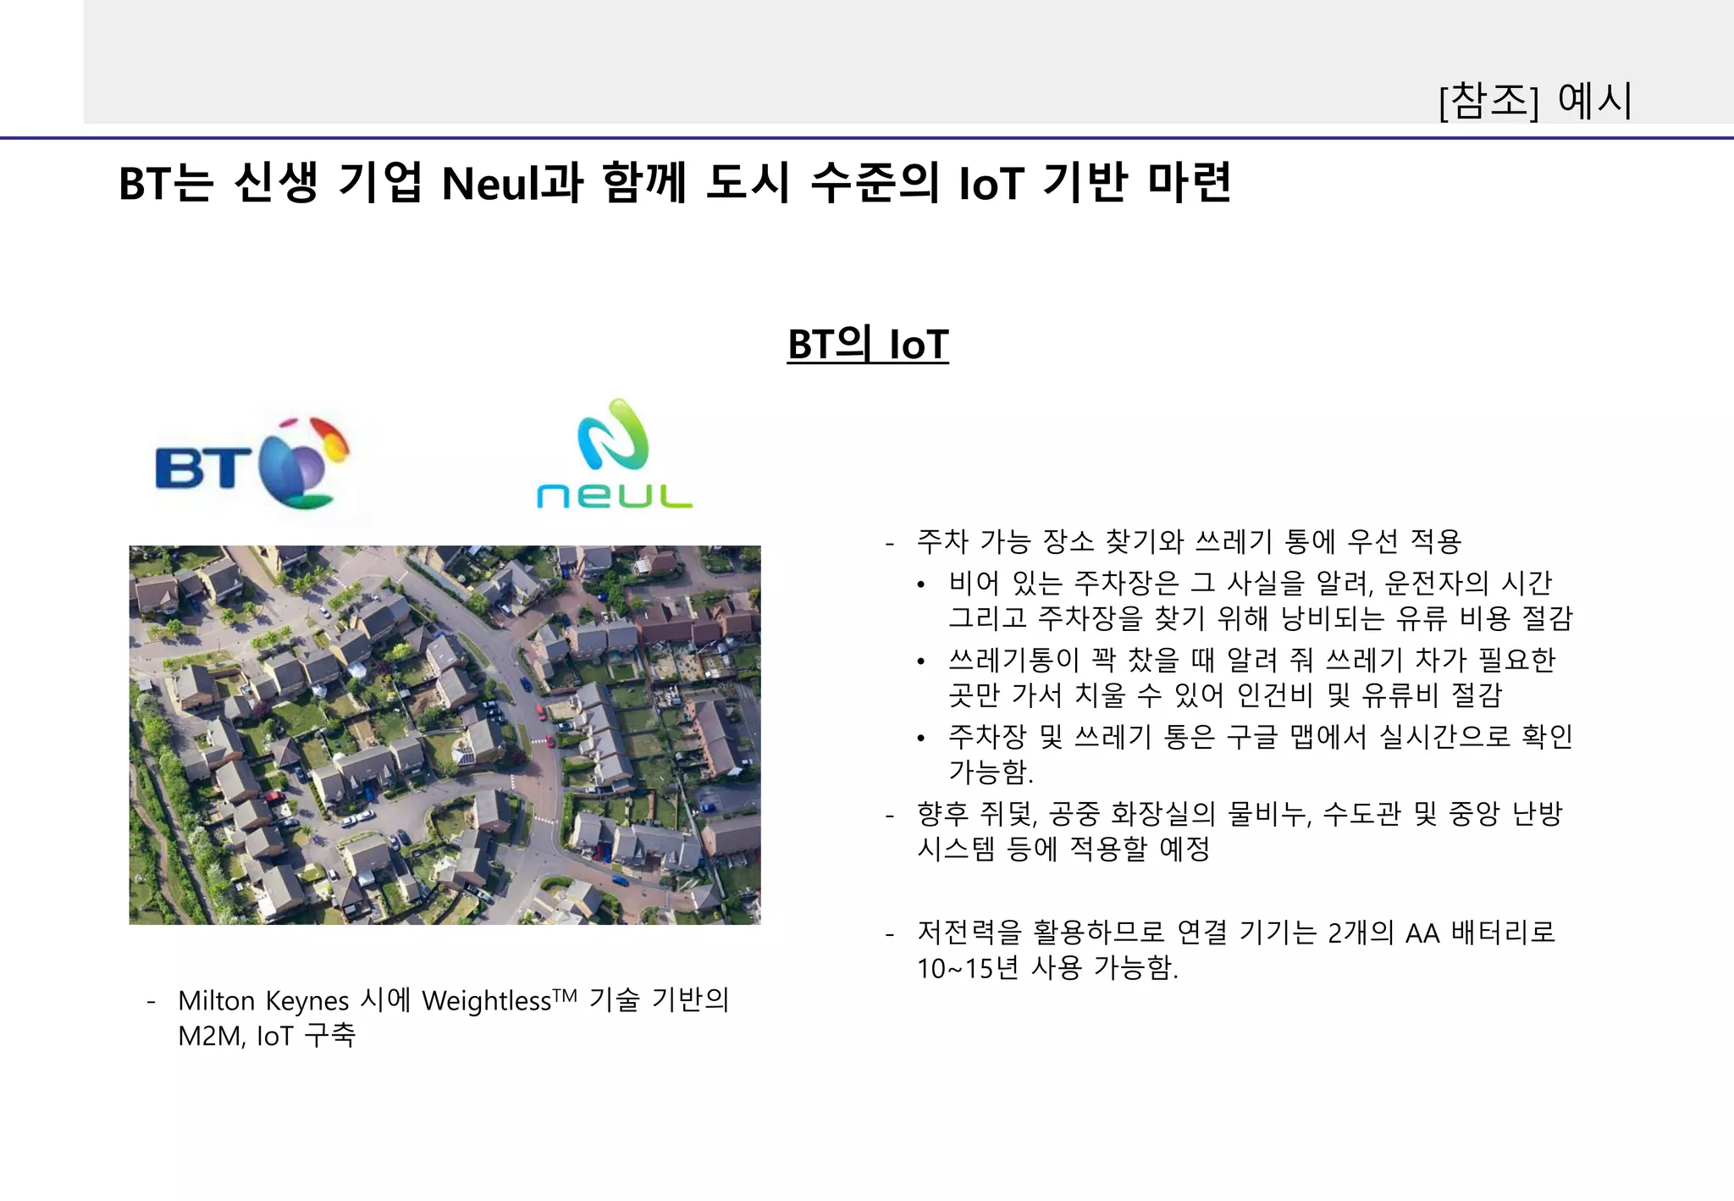Click the line '그리고 주차장을 찾기 위해 낭비되는 유류 비용 절감'
Image resolution: width=1734 pixels, height=1201 pixels.
pyautogui.click(x=1260, y=617)
